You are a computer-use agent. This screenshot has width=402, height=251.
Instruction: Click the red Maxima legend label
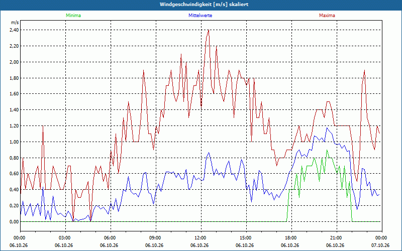pyautogui.click(x=327, y=16)
